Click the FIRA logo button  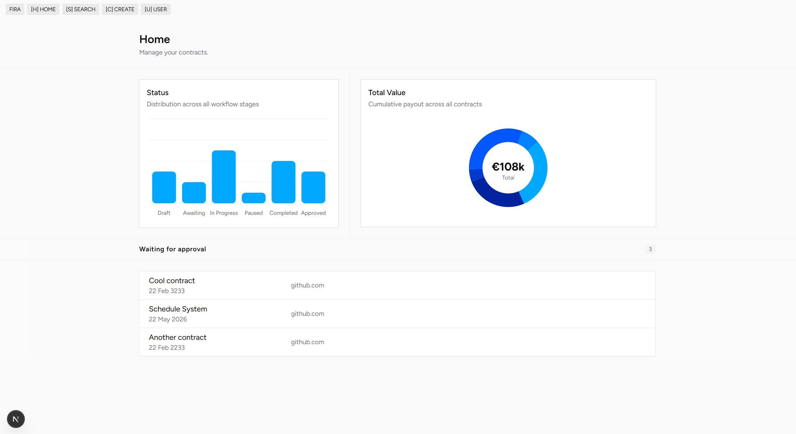(15, 9)
